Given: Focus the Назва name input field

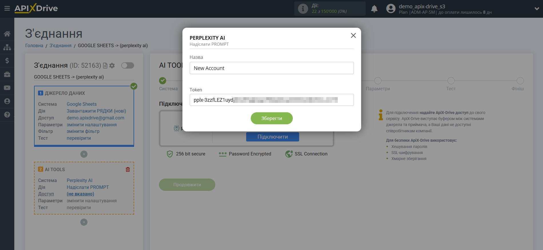Looking at the screenshot, I should click(x=272, y=68).
